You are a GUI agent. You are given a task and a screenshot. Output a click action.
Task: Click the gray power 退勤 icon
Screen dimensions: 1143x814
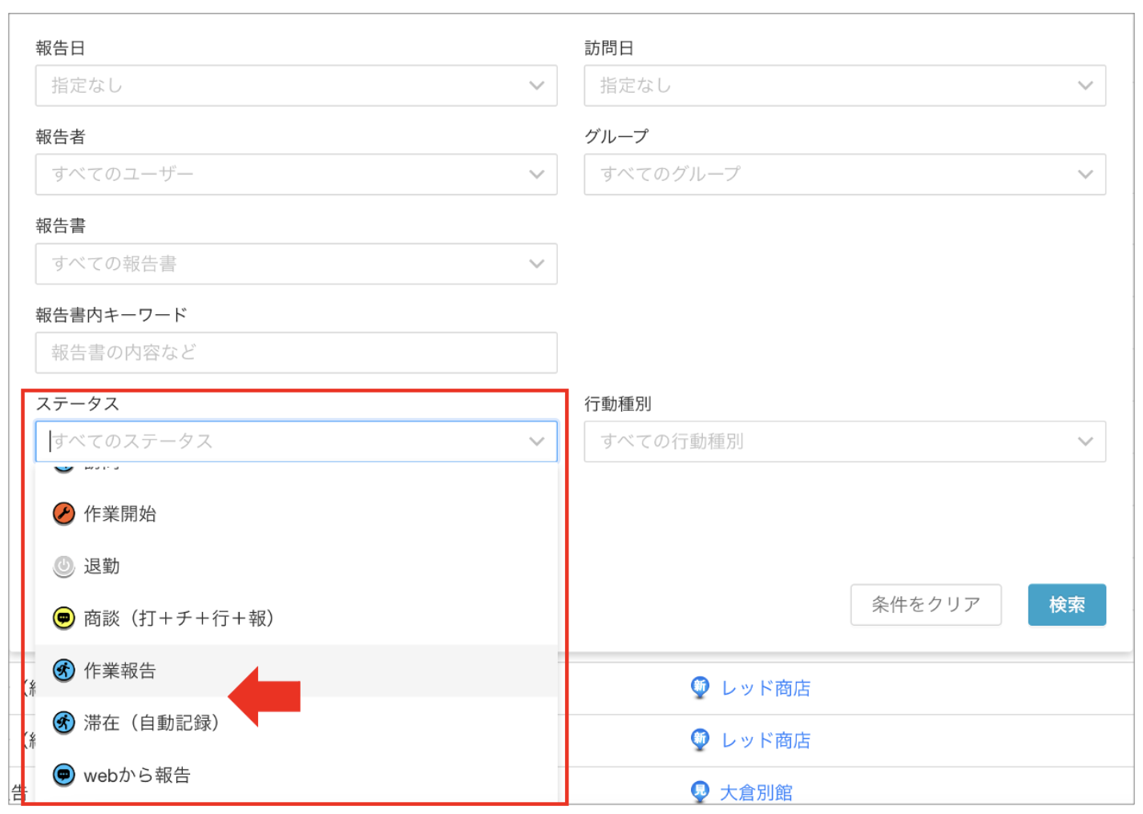click(x=64, y=566)
